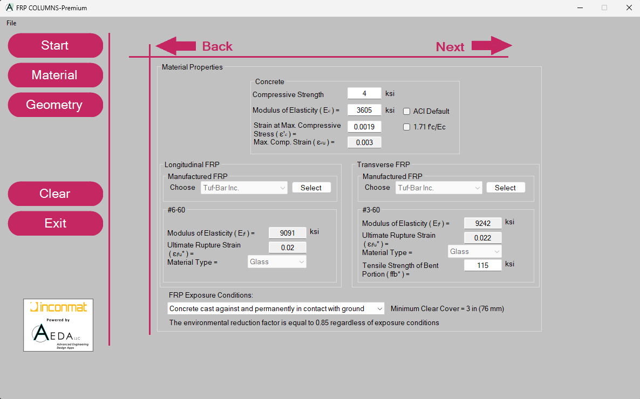Expand Transverse FRP manufacturer dropdown

439,188
